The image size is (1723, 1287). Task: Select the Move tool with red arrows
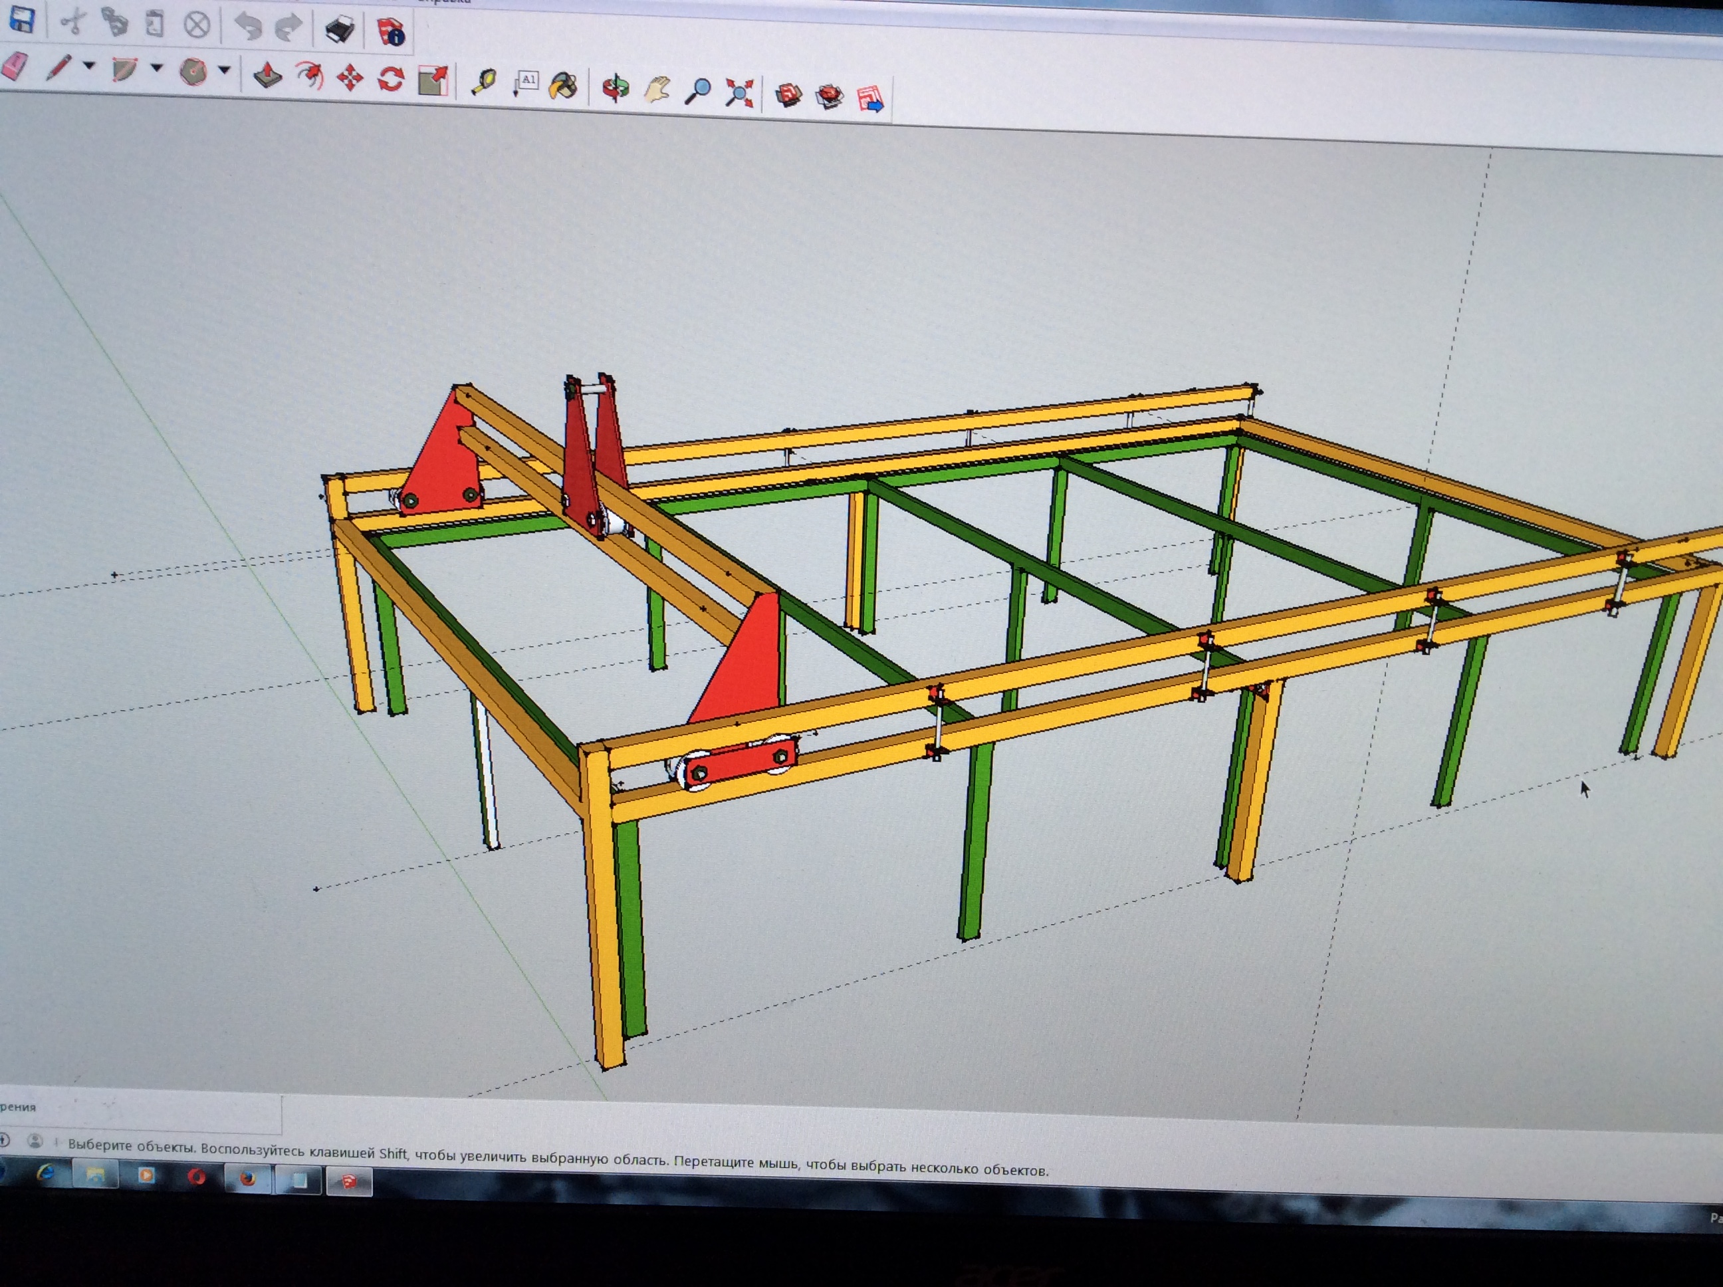[x=350, y=78]
